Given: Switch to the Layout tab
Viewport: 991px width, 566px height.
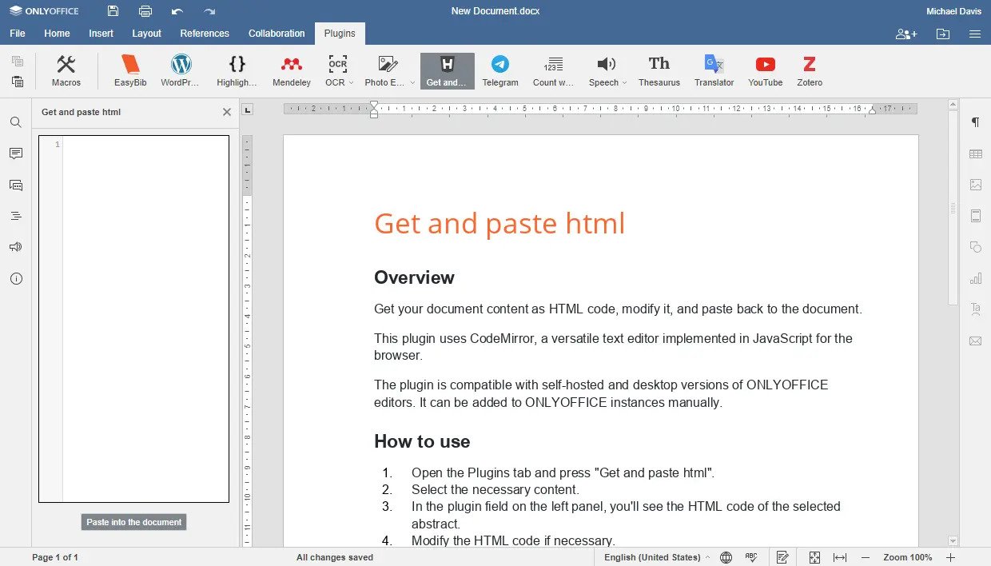Looking at the screenshot, I should pos(147,34).
